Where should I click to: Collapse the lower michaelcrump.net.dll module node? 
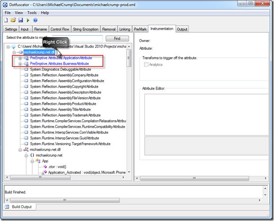coord(20,150)
